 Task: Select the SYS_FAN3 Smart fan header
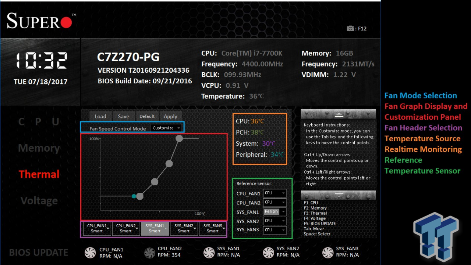(213, 229)
